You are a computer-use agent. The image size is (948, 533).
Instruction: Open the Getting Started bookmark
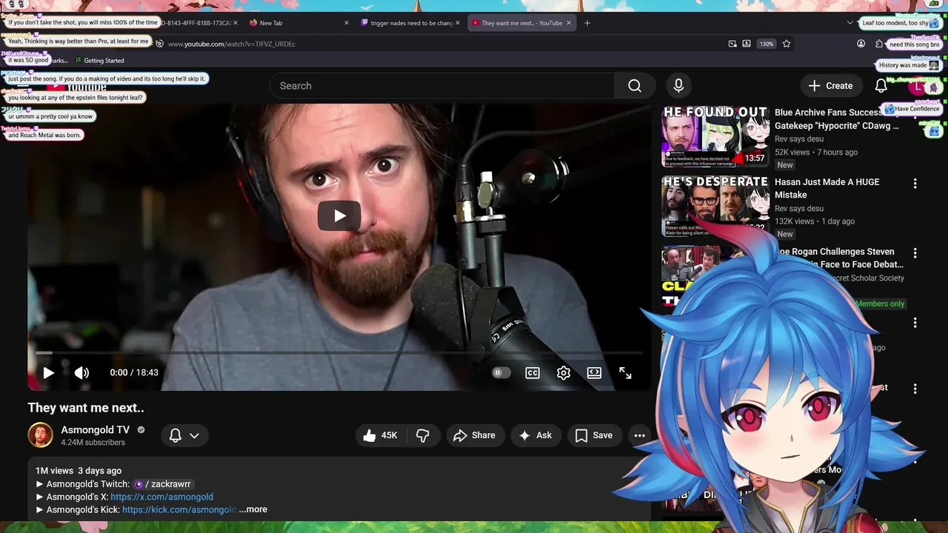click(x=99, y=61)
